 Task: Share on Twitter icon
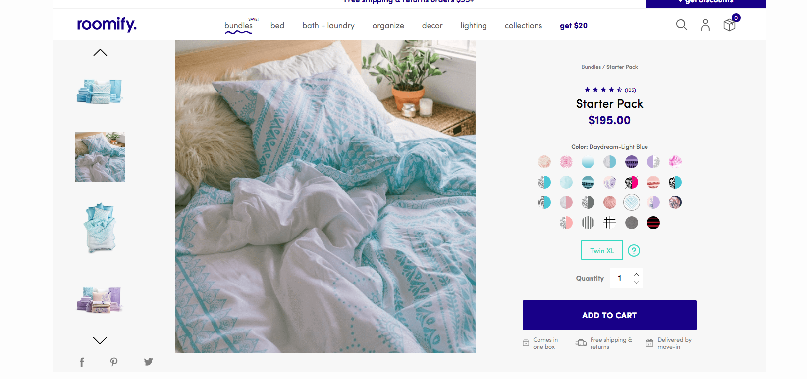(148, 362)
